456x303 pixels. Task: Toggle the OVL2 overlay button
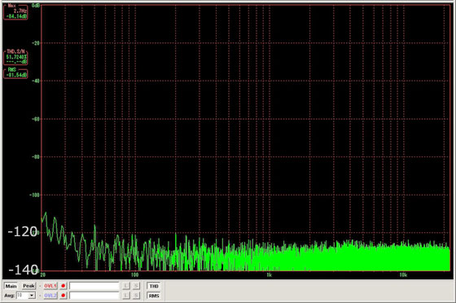(50, 296)
